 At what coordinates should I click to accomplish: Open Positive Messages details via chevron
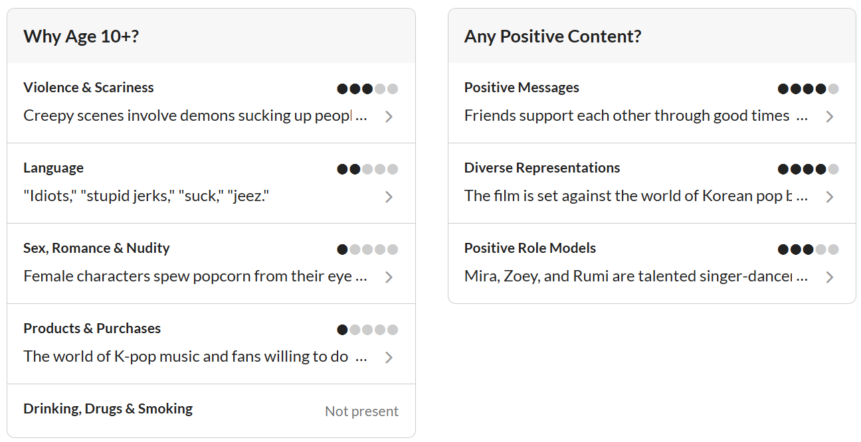pyautogui.click(x=830, y=117)
